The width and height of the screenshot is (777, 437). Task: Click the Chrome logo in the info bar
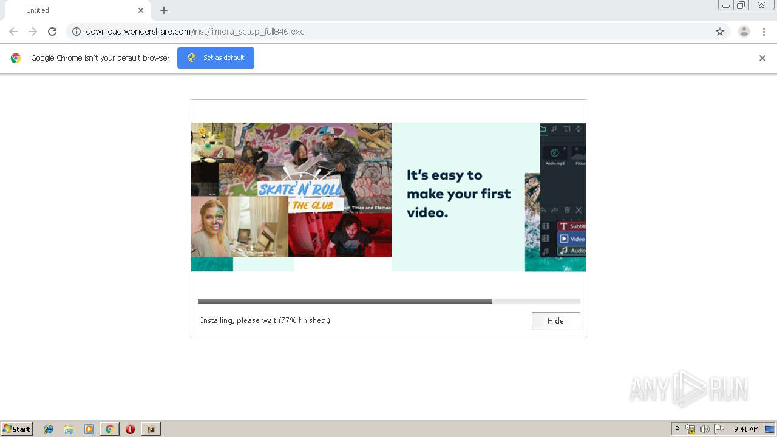[x=16, y=58]
